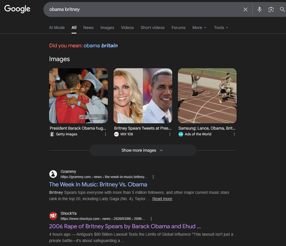Open the three-dot menu beside the Grammy result
286x246 pixels.
pos(153,177)
